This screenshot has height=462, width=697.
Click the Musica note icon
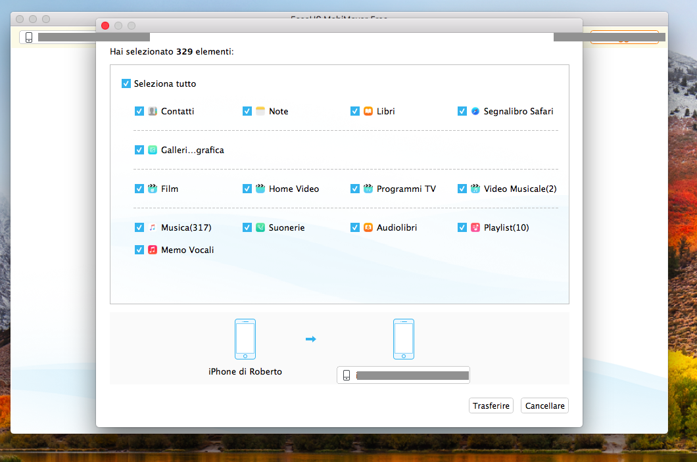(153, 227)
